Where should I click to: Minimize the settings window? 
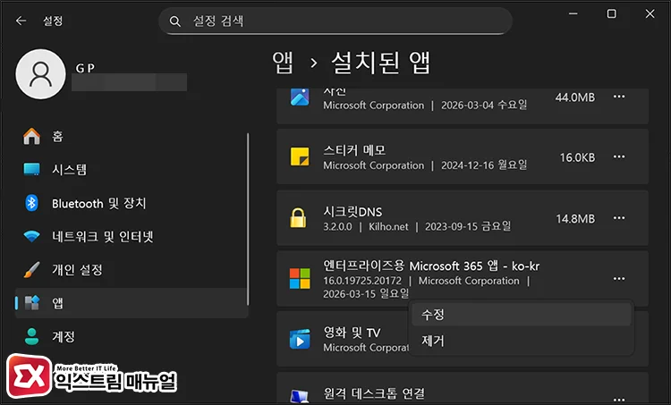(x=573, y=13)
